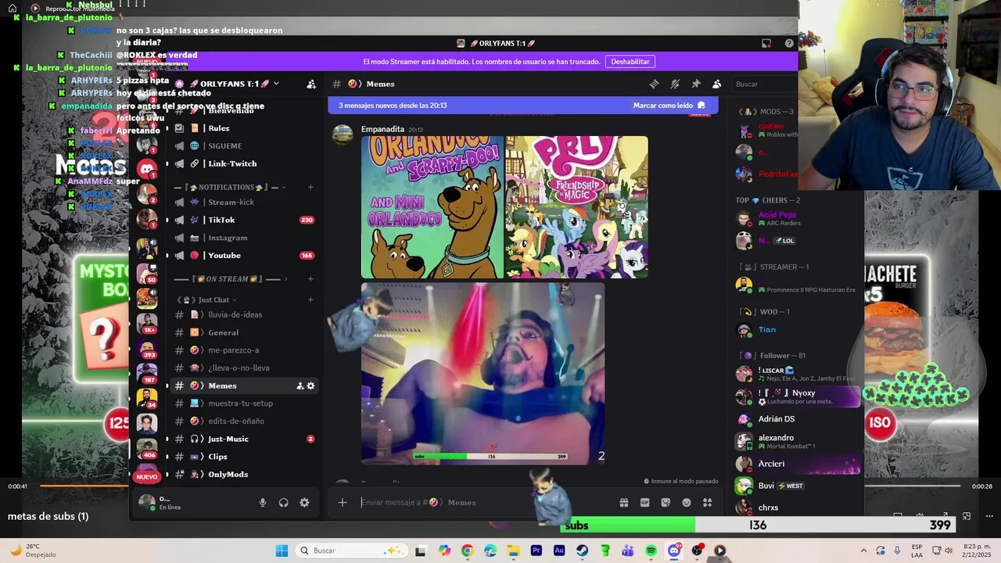
Task: Open Scooby-Doo Orlanduco meme image
Action: click(x=432, y=207)
